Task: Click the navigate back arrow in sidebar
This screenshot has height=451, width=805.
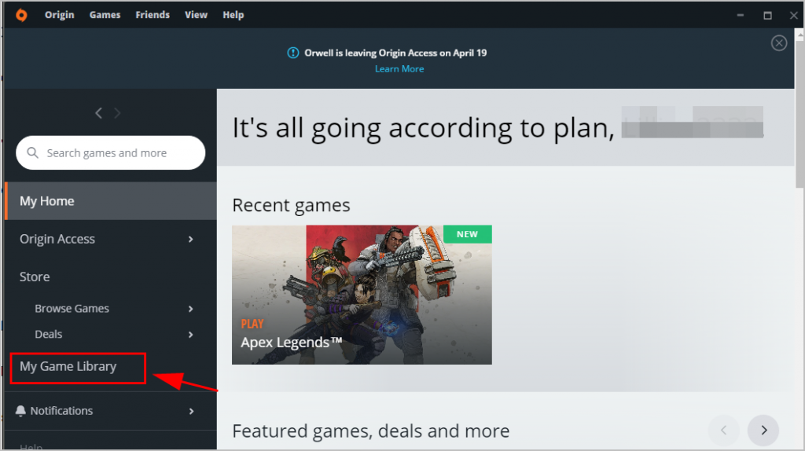Action: tap(98, 113)
